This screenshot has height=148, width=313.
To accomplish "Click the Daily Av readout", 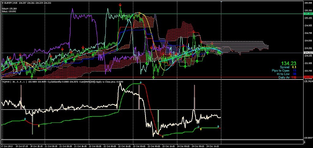I will click(287, 77).
